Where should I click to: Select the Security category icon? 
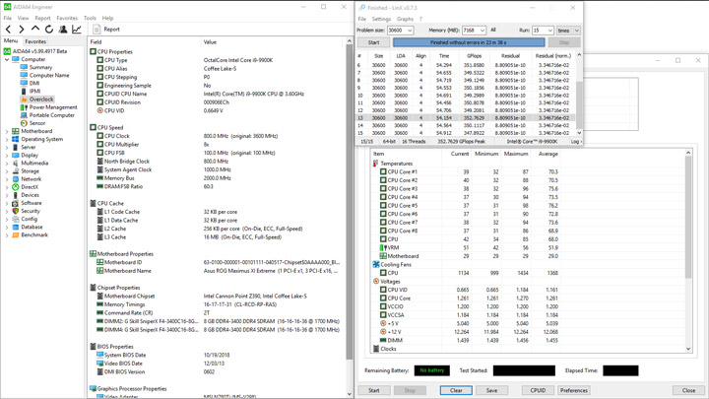point(16,211)
